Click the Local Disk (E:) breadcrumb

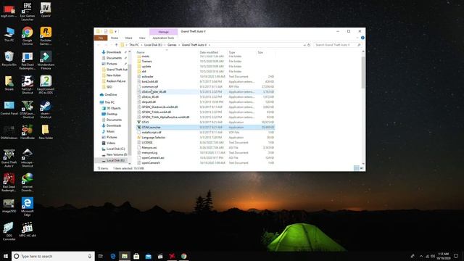(x=153, y=45)
